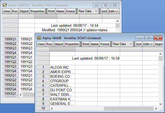Open Object menu in NAME window

(x=59, y=44)
